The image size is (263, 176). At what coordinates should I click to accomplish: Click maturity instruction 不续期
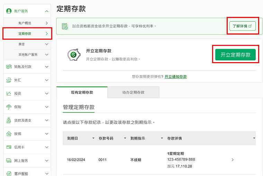(x=136, y=160)
